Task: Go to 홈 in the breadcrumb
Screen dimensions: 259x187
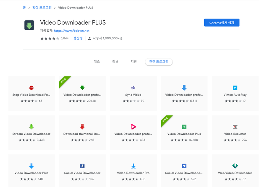Action: pos(24,7)
